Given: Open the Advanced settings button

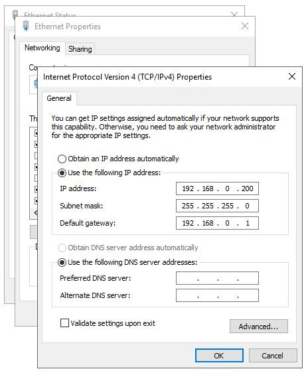Looking at the screenshot, I should (x=258, y=327).
